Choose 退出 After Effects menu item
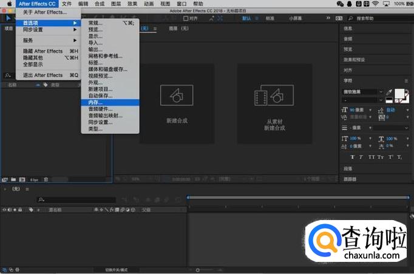The height and width of the screenshot is (274, 414). (x=49, y=75)
